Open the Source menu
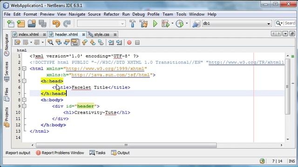The height and width of the screenshot is (167, 298). [x=94, y=14]
